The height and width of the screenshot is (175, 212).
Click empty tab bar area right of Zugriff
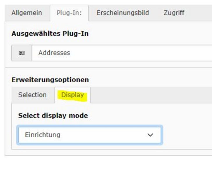pyautogui.click(x=201, y=13)
